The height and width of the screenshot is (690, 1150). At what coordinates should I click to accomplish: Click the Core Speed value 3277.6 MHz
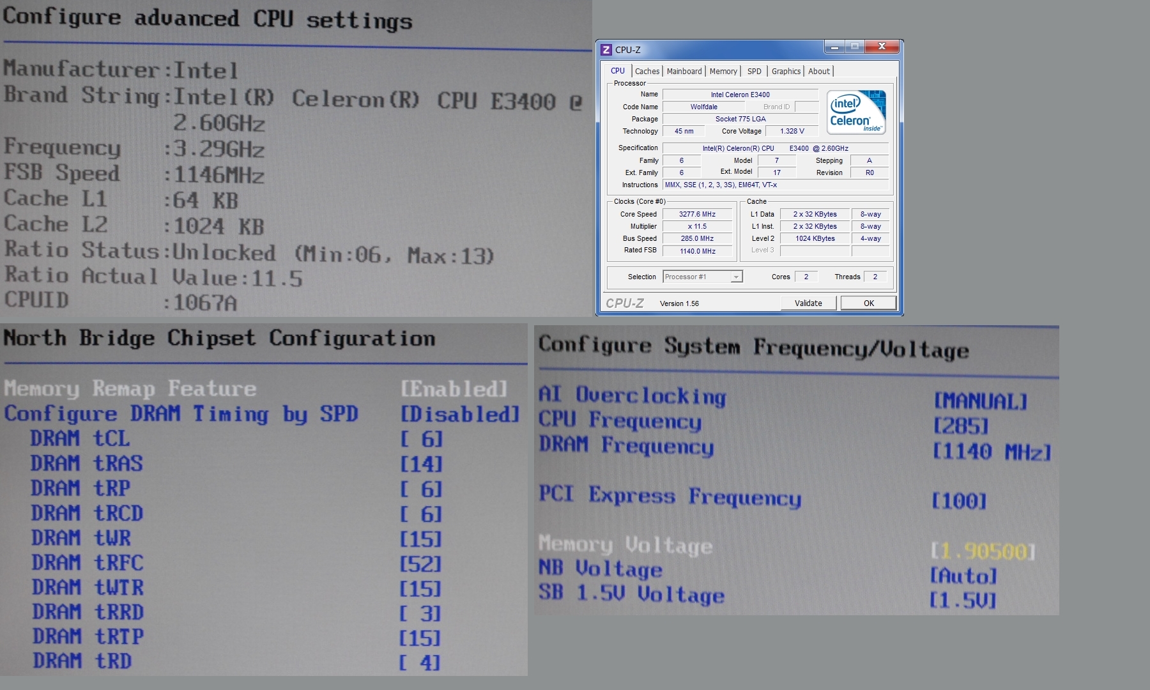(x=697, y=214)
